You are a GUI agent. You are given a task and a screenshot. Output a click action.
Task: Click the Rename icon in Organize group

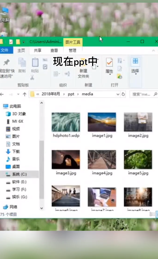click(67, 74)
